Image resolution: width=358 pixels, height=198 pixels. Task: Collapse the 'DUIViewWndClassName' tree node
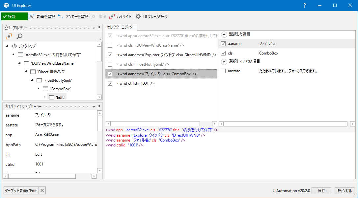[19, 63]
